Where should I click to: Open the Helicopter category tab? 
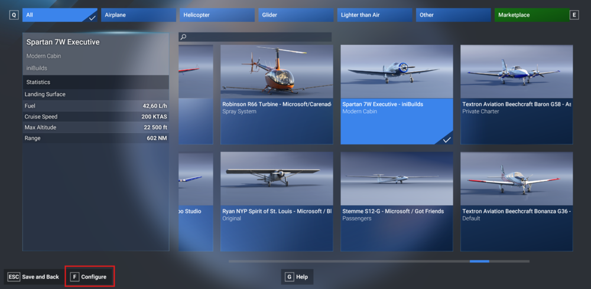pyautogui.click(x=216, y=15)
